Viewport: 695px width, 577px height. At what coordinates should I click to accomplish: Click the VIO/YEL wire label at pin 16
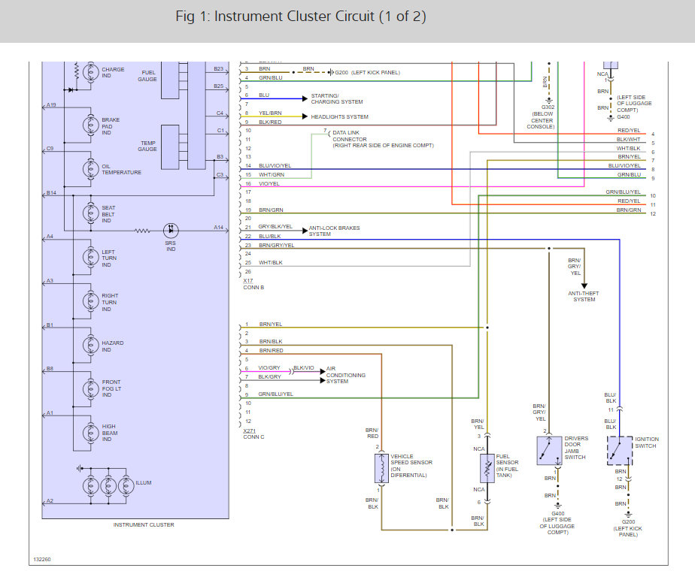coord(269,184)
